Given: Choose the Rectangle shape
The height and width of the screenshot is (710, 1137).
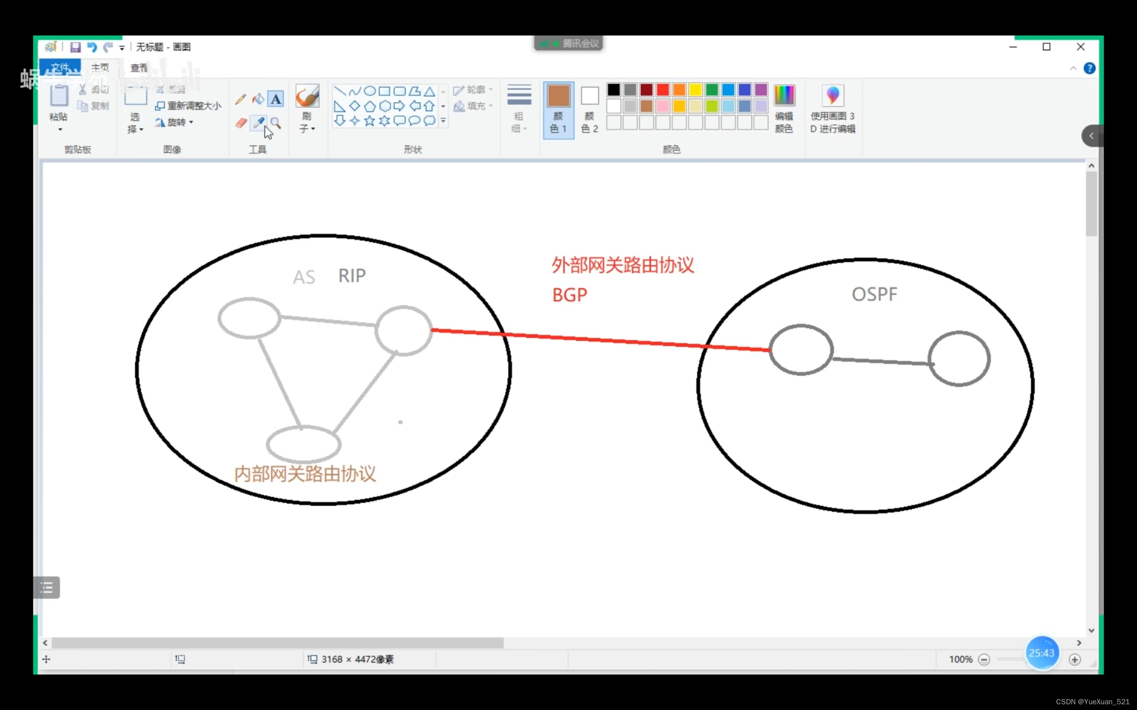Looking at the screenshot, I should [384, 91].
